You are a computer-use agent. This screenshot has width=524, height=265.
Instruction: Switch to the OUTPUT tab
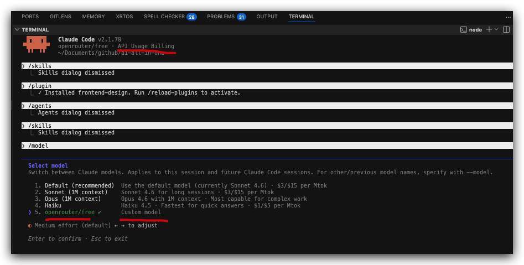point(267,17)
